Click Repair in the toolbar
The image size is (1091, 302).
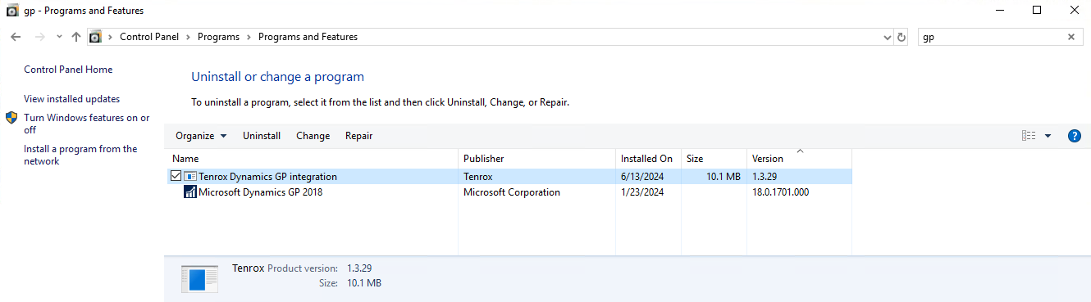tap(358, 136)
